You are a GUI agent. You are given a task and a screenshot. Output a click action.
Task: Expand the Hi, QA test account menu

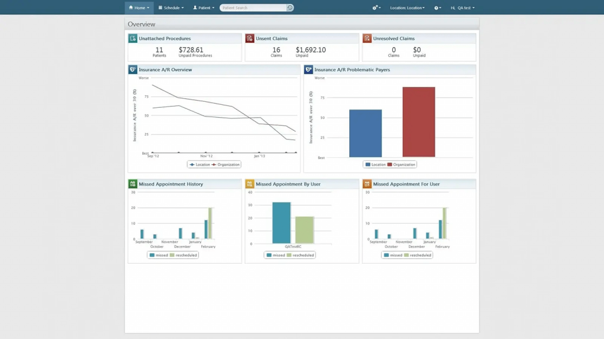[464, 8]
